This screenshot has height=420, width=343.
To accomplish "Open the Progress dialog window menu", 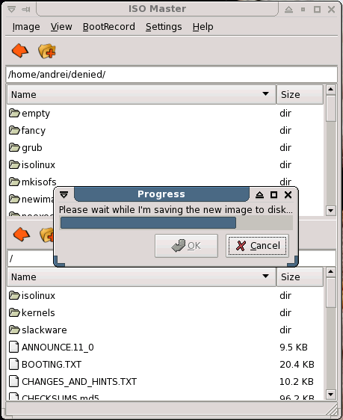I will (64, 195).
